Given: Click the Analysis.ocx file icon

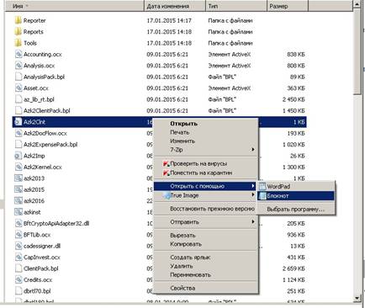Looking at the screenshot, I should pyautogui.click(x=19, y=66).
